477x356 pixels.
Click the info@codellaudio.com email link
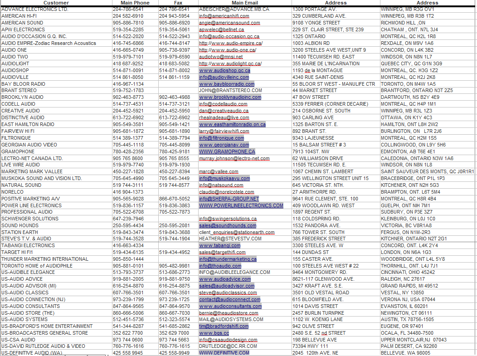point(223,104)
